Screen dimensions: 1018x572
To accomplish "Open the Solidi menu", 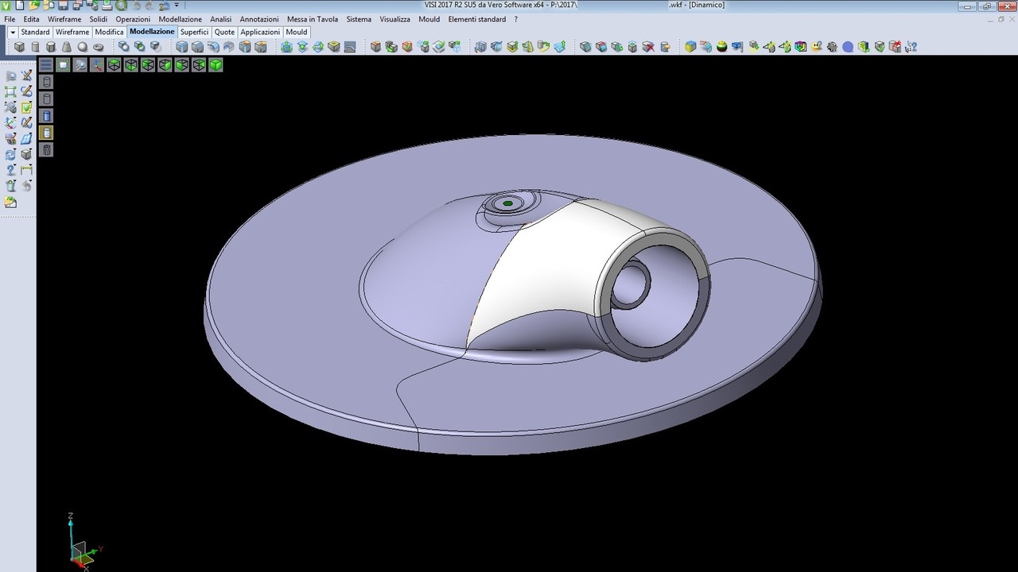I will point(98,19).
